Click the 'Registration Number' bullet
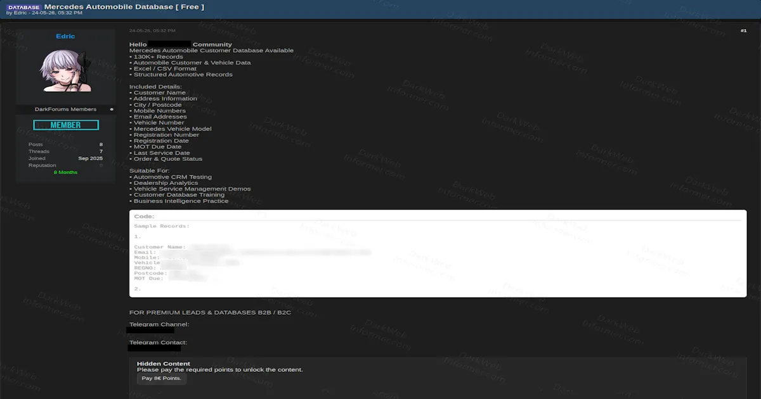This screenshot has width=761, height=399. click(x=164, y=134)
